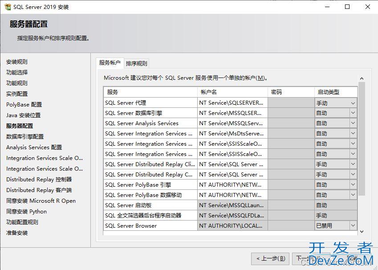The image size is (378, 270).
Task: Click account name NT Service\MSSQLServ... cell
Action: [232, 123]
